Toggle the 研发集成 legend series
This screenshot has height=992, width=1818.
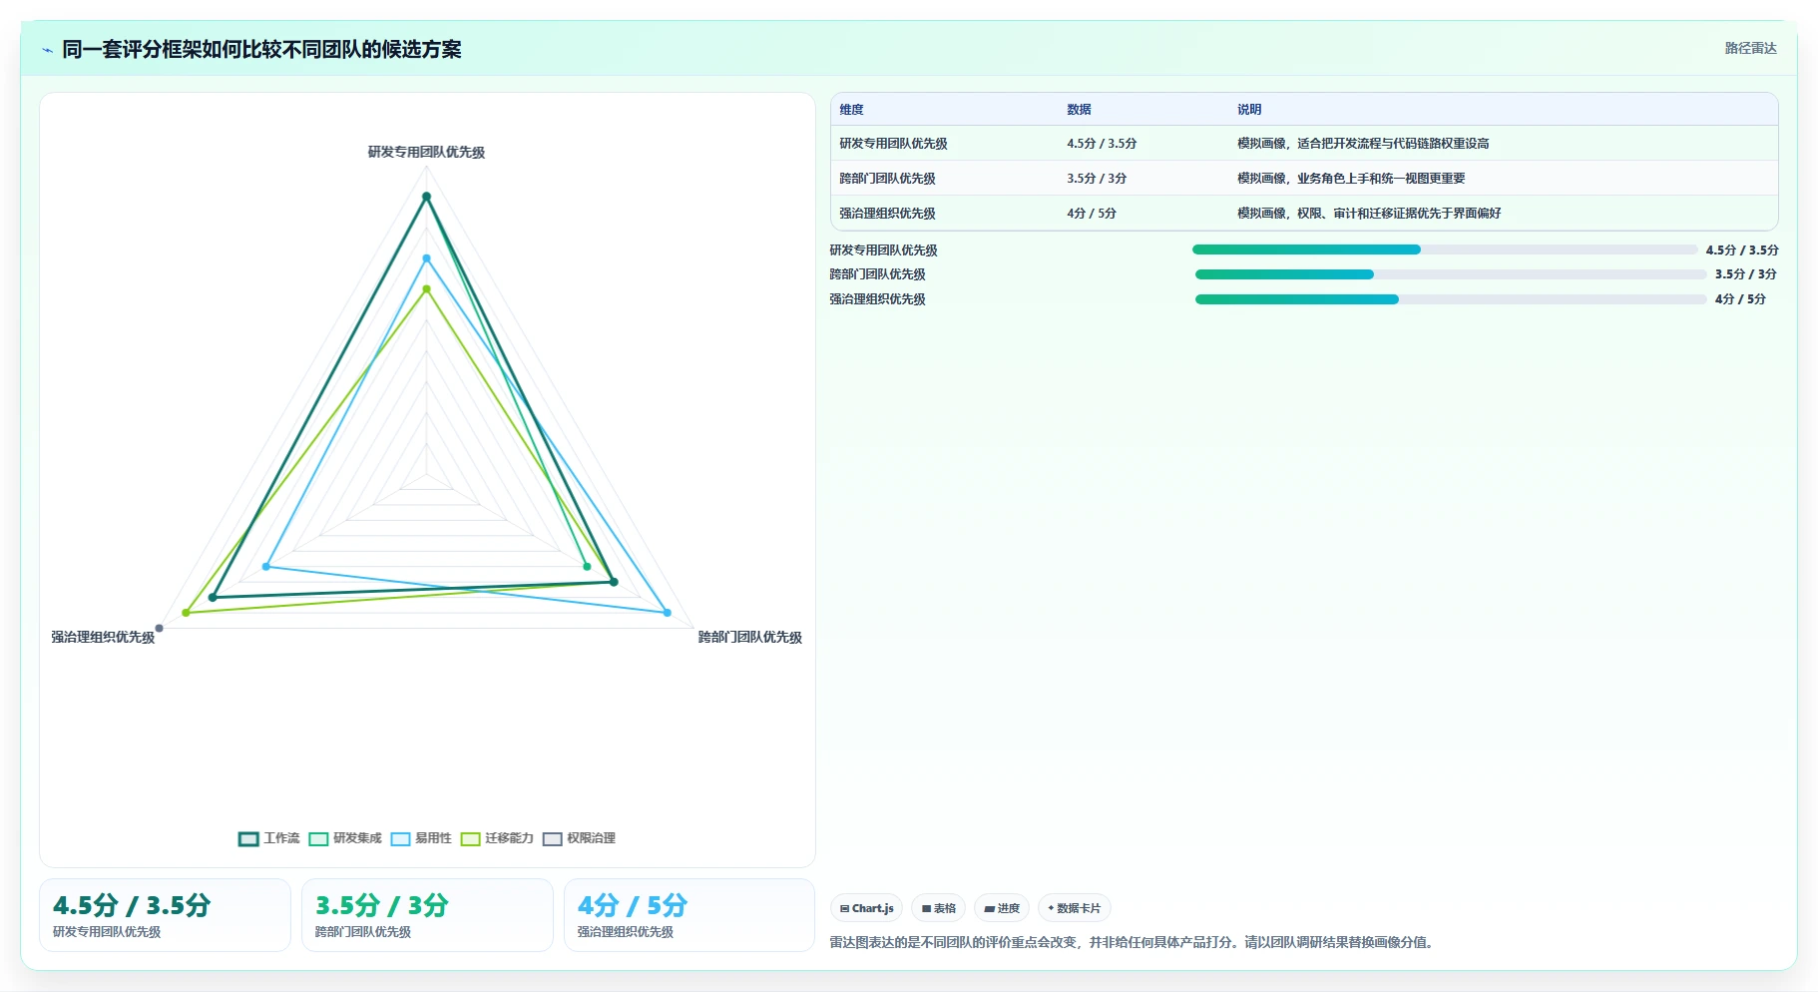(345, 838)
